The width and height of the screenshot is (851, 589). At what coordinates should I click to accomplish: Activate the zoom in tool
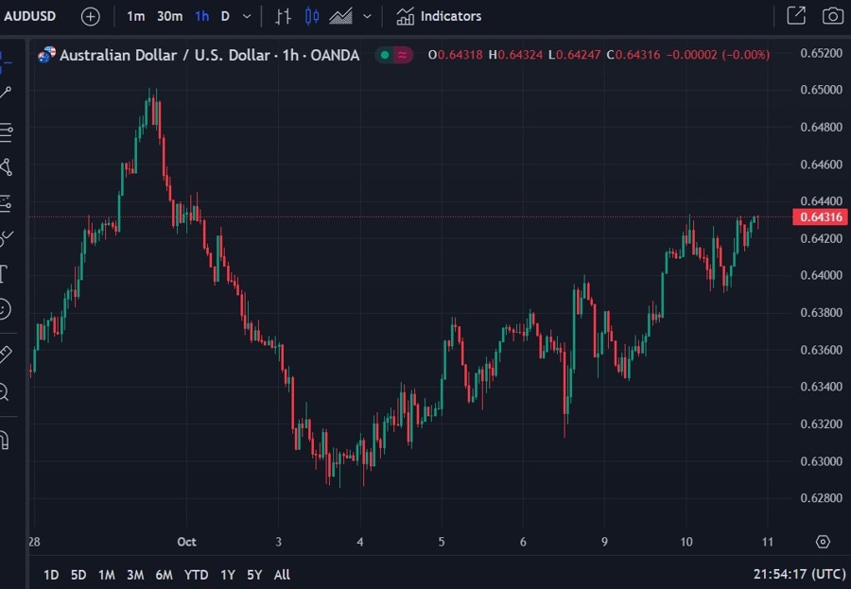click(x=4, y=391)
